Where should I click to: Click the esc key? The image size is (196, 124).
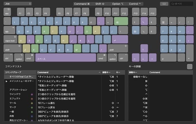point(7,12)
